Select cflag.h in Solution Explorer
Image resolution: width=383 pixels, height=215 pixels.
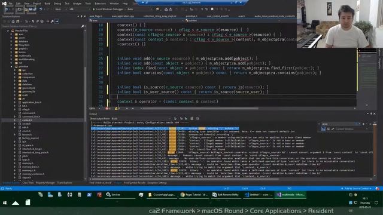tap(26, 109)
